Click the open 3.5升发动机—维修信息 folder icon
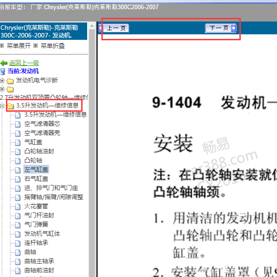The image size is (277, 277). coord(11,106)
